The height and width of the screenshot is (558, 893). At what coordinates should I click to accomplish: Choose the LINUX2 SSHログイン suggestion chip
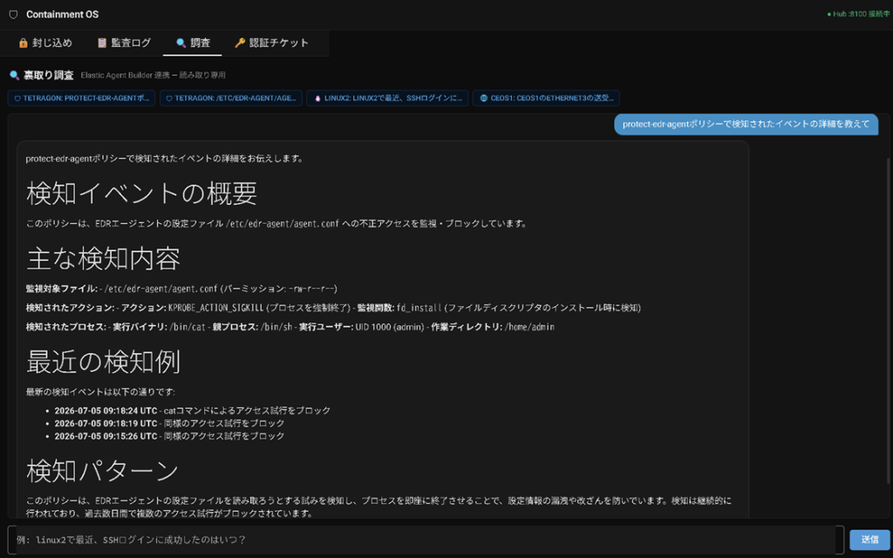[387, 98]
